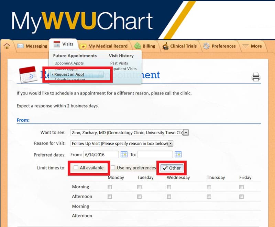Tick the first Morning row's Monday checkbox
This screenshot has height=227, width=275.
click(110, 187)
